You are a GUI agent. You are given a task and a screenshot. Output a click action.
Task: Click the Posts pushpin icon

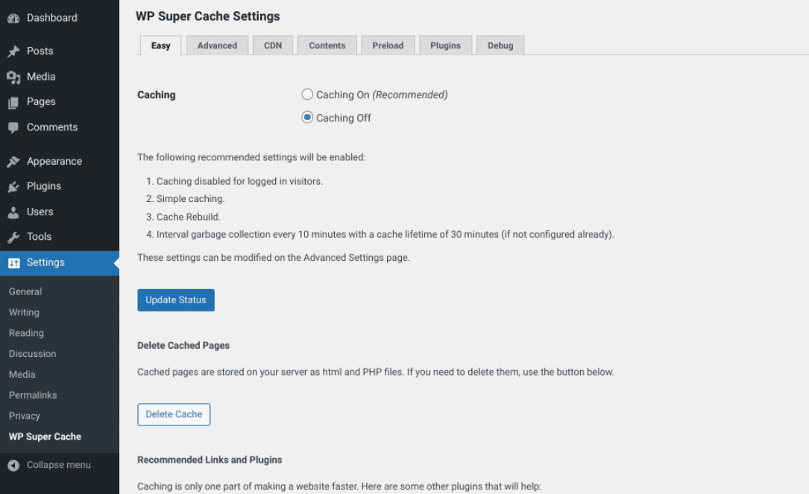coord(13,51)
